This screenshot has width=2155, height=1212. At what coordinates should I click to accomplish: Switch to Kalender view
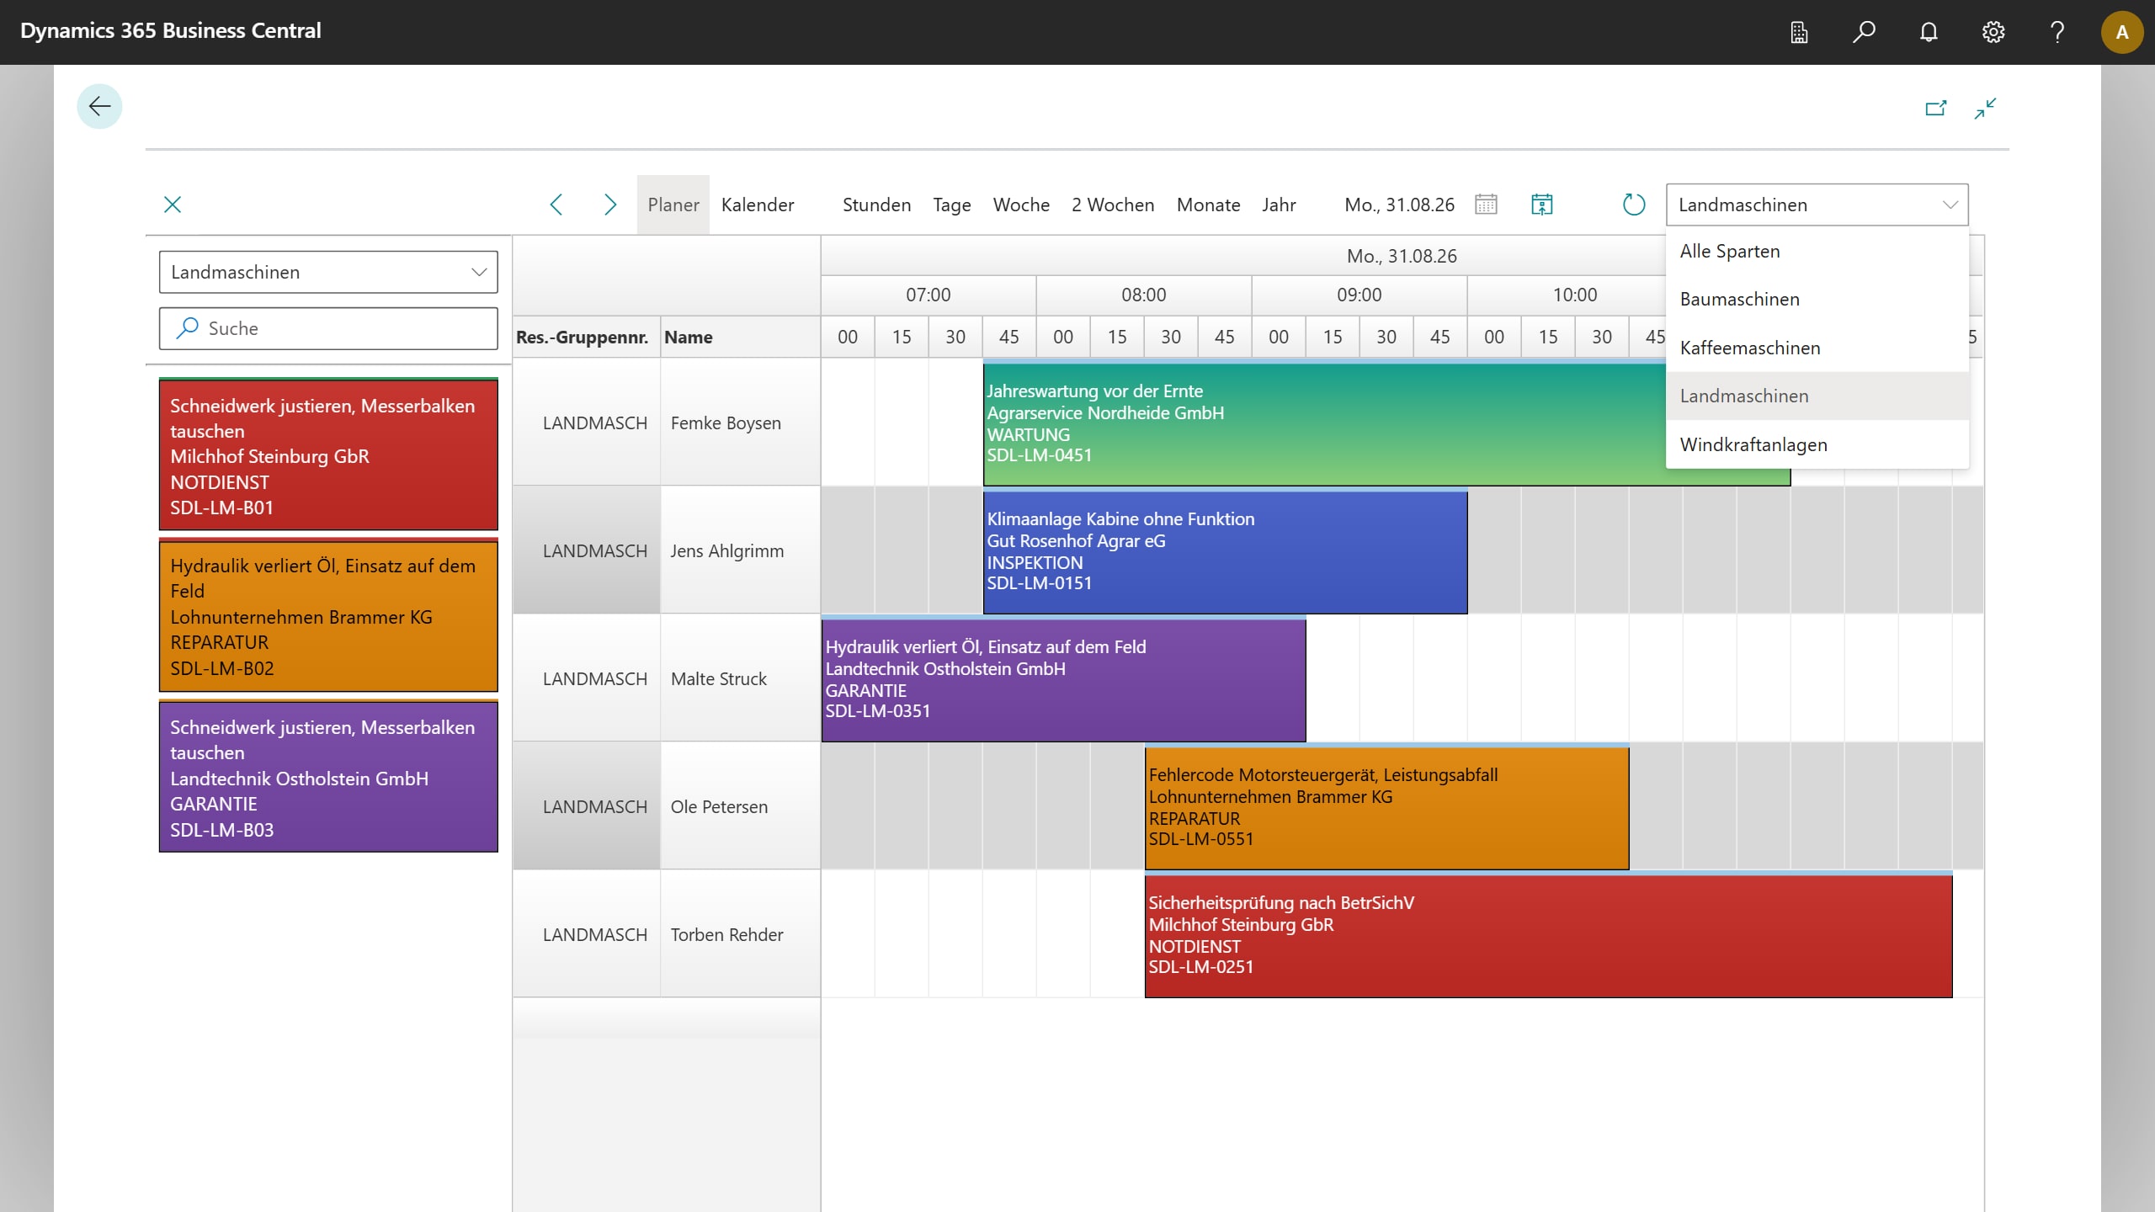pyautogui.click(x=758, y=205)
